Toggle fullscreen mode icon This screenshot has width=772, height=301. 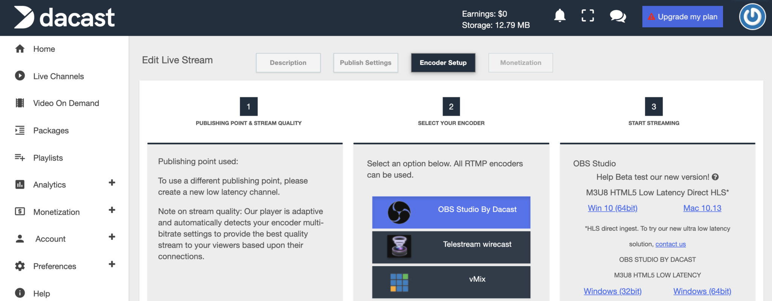pos(588,16)
